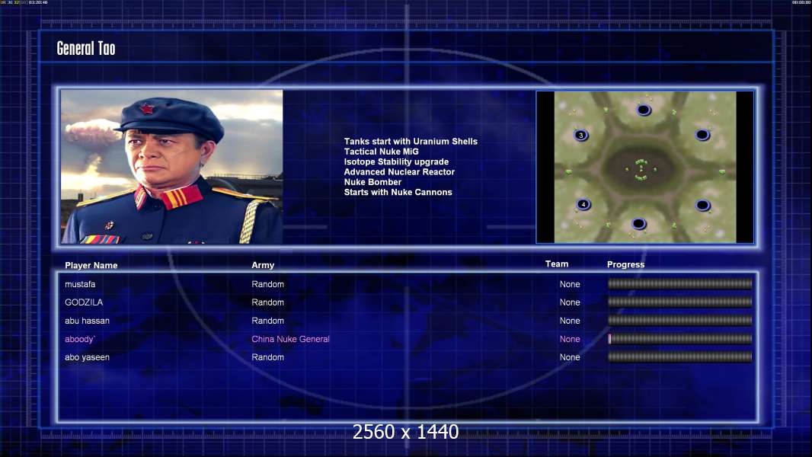Click 'Advanced Nuclear Reactor' line
Viewport: 812px width, 457px height.
tap(399, 172)
